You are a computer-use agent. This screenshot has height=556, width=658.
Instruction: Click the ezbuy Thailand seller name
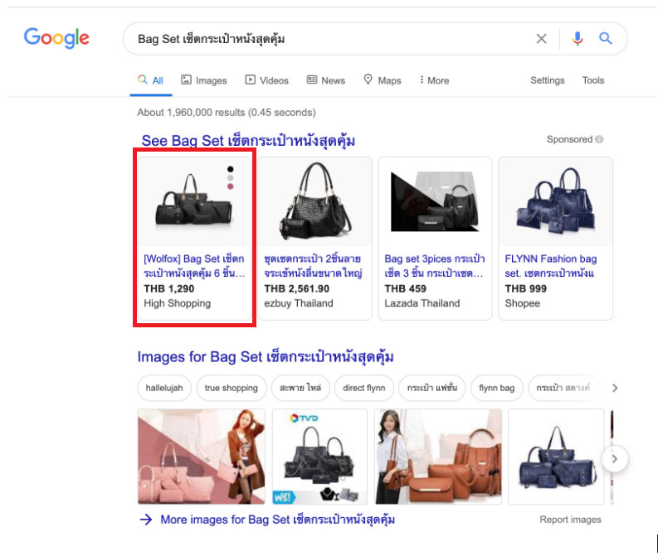coord(299,303)
